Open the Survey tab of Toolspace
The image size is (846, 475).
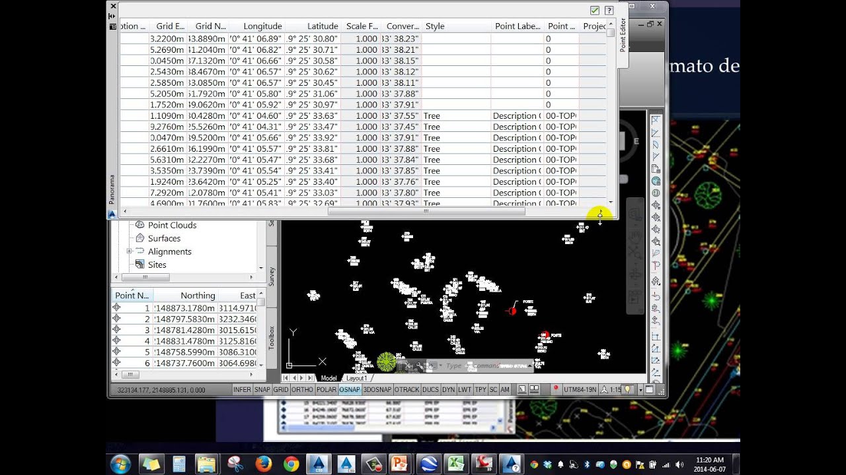tap(272, 276)
